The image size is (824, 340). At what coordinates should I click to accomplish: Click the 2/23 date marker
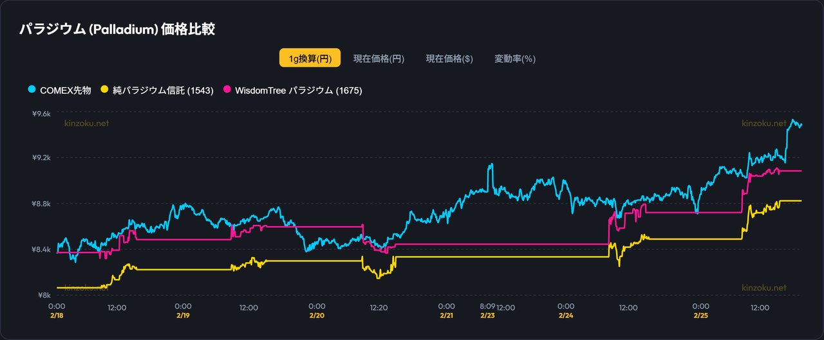[488, 316]
